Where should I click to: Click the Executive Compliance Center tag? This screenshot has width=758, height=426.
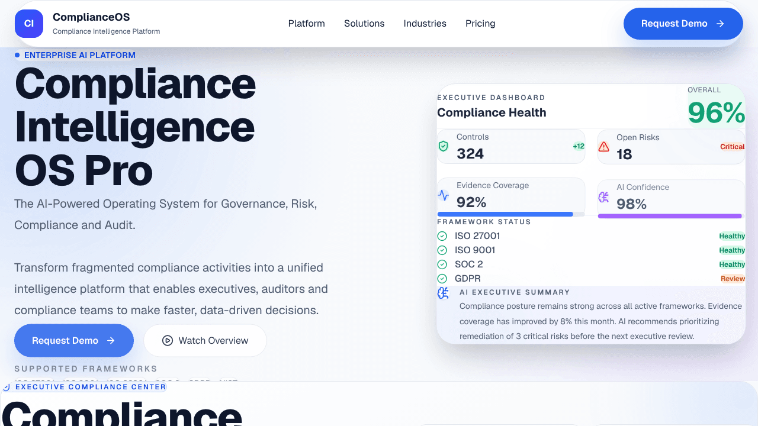pyautogui.click(x=84, y=387)
